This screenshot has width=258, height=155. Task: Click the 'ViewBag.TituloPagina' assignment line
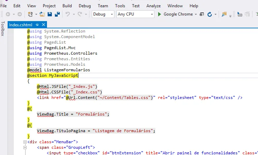(96, 131)
